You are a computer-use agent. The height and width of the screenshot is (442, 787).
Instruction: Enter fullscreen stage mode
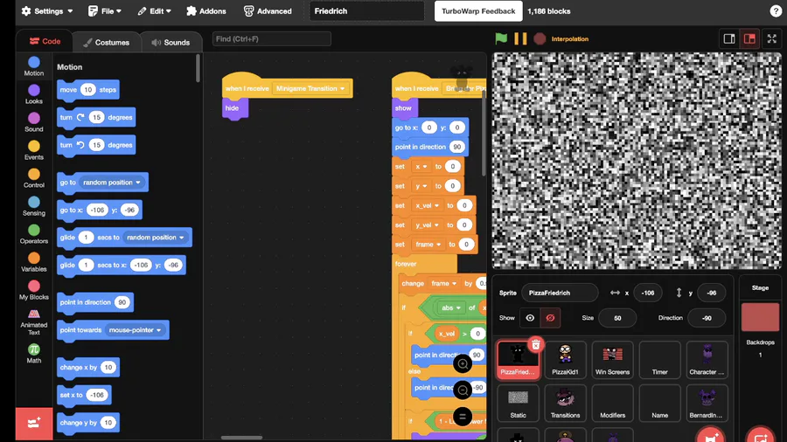[x=772, y=38]
